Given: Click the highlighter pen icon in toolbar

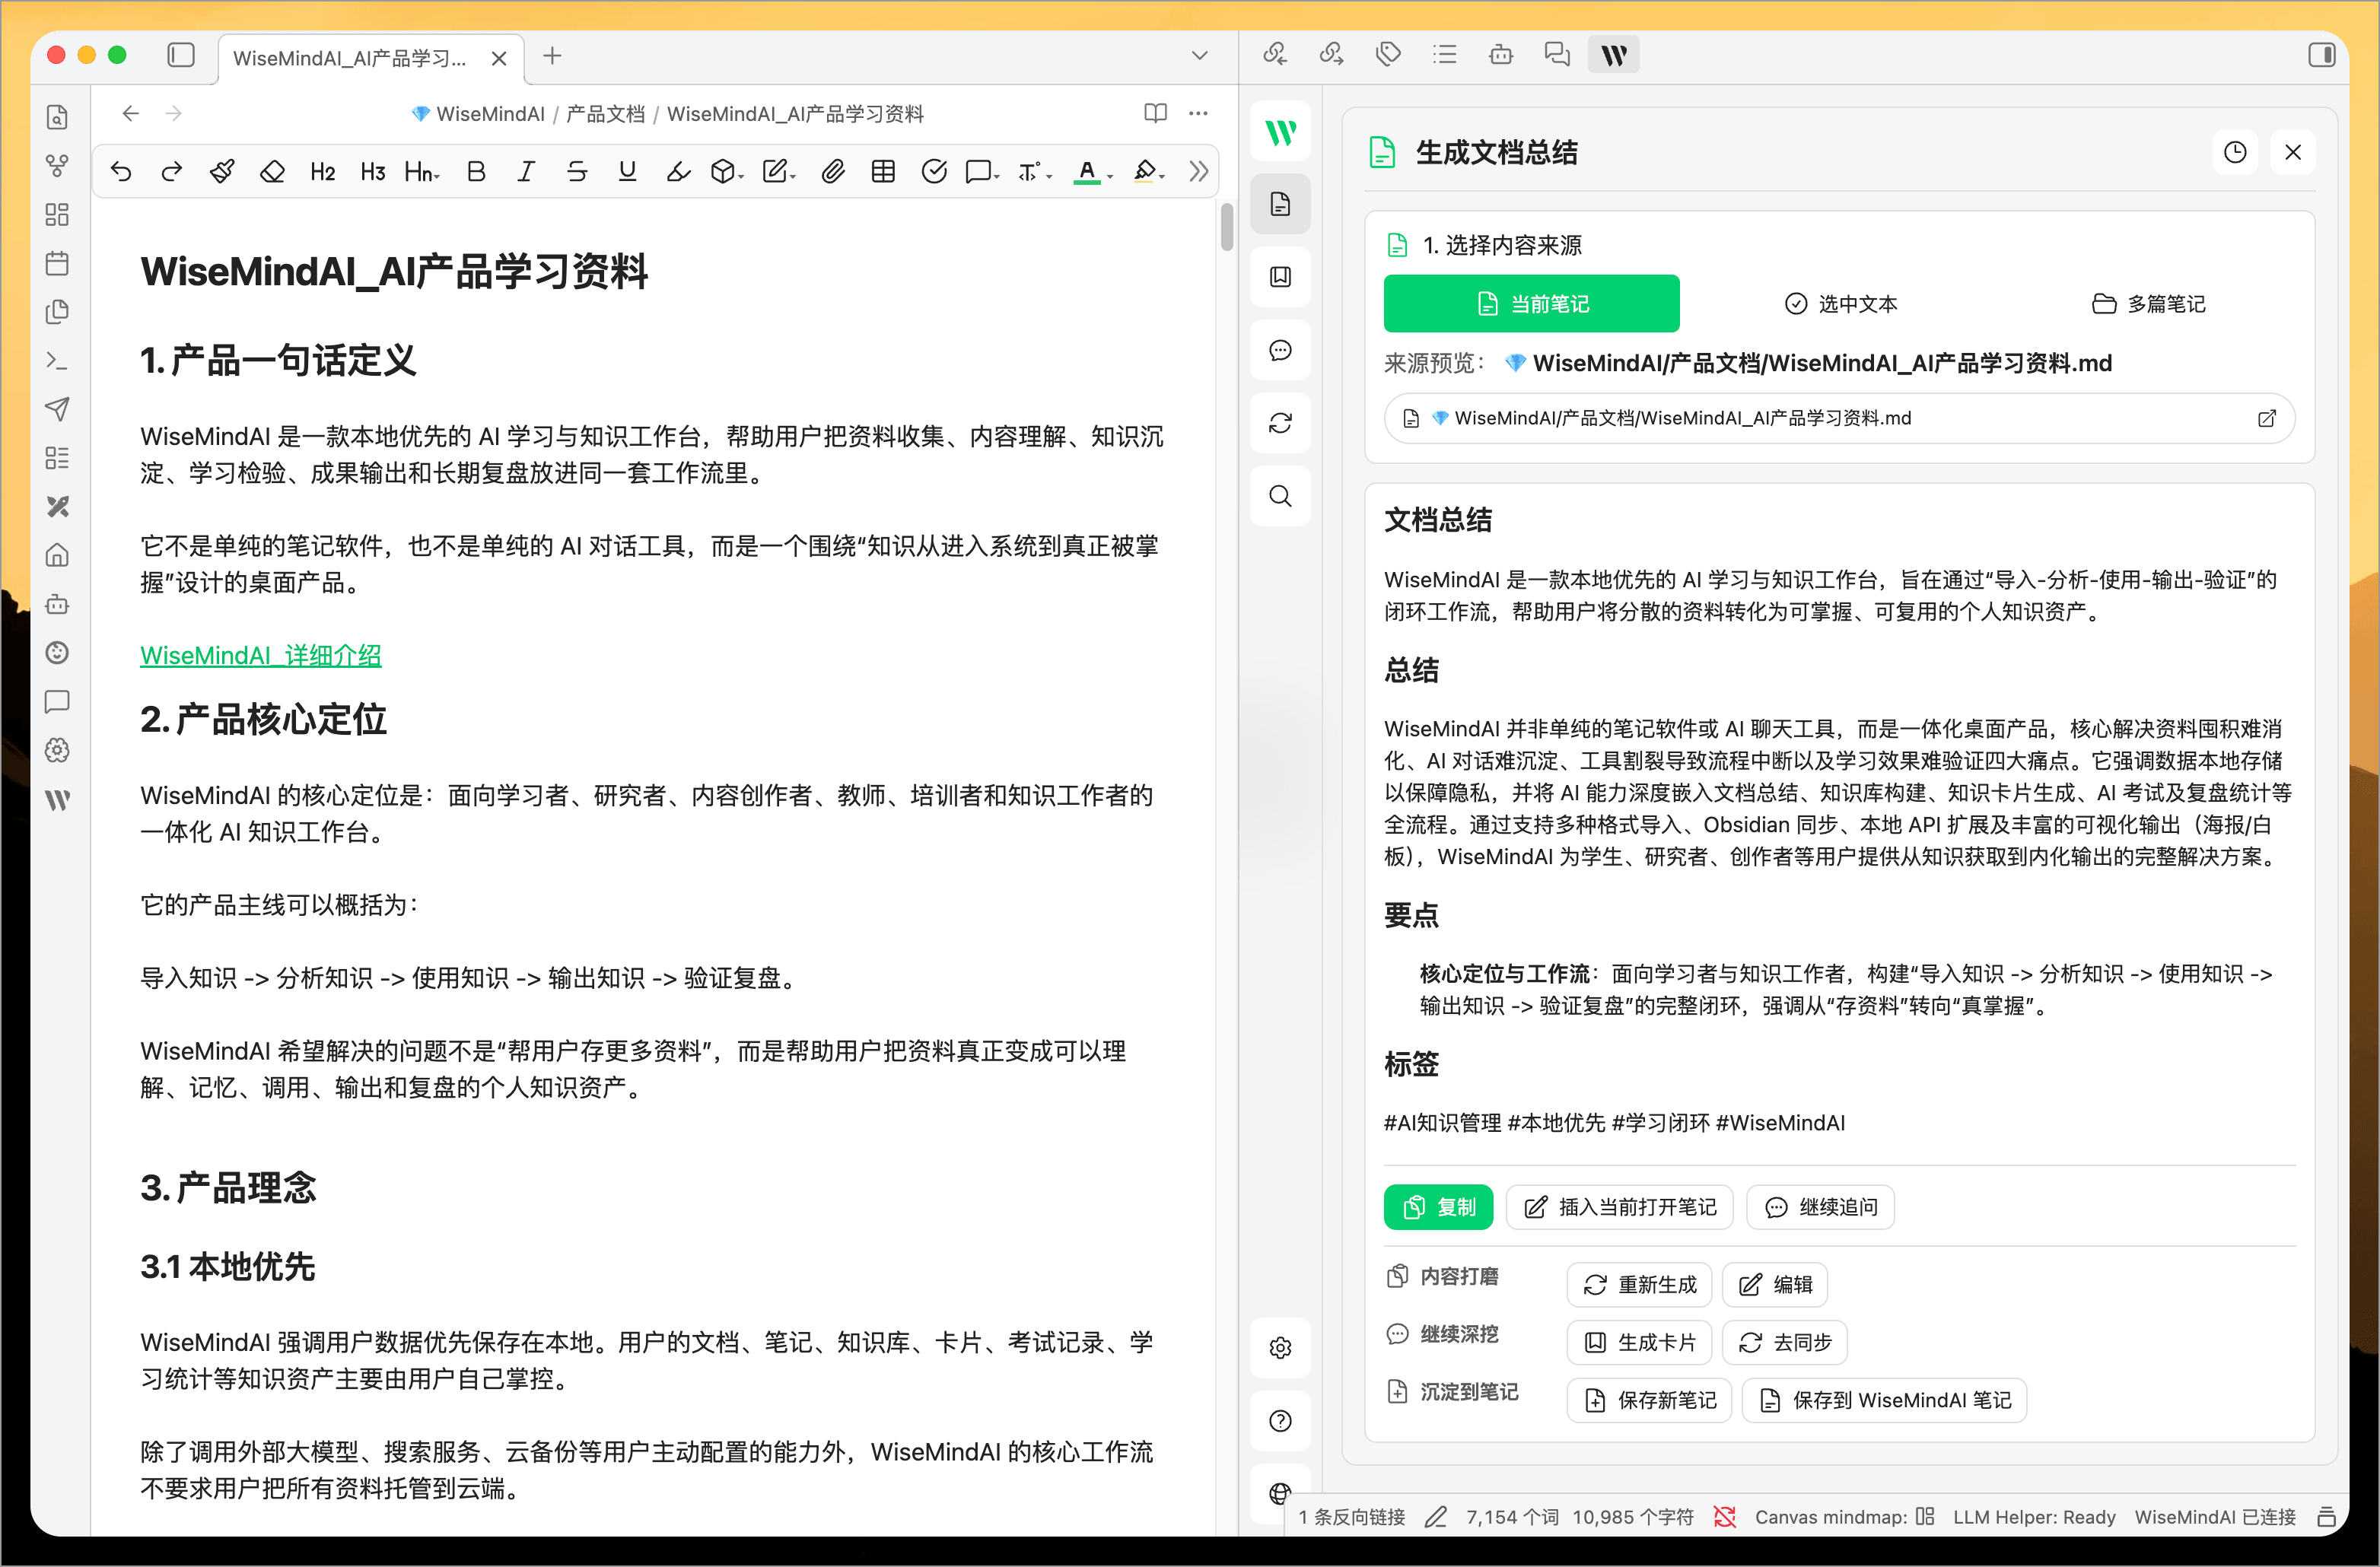Looking at the screenshot, I should 677,172.
